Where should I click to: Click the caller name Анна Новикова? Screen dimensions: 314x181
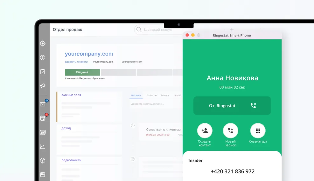(x=232, y=78)
